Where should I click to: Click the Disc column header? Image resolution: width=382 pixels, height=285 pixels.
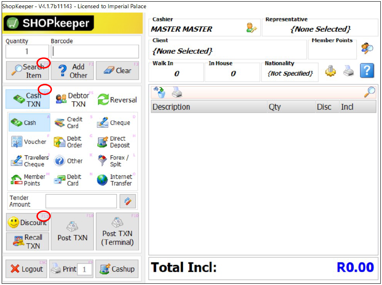(x=328, y=107)
